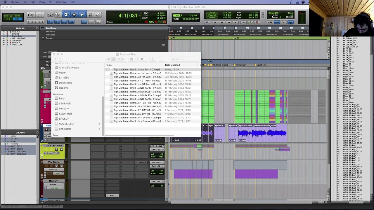The height and width of the screenshot is (210, 374).
Task: Click the Finder search field
Action: click(x=185, y=59)
